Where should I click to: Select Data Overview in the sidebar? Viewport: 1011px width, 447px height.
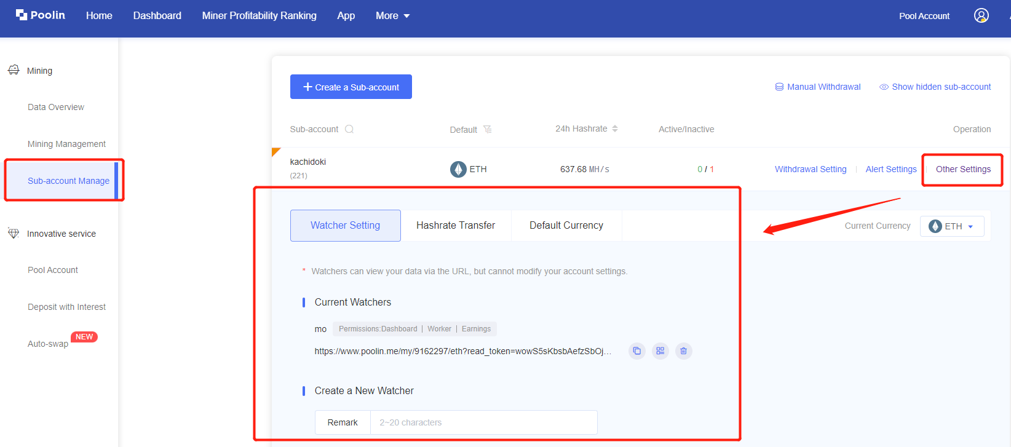(x=56, y=107)
